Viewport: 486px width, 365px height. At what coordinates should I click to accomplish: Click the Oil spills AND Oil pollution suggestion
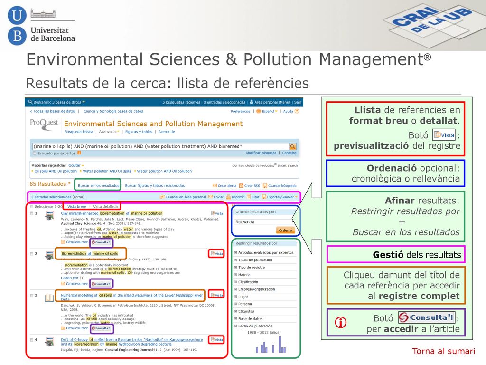click(56, 171)
